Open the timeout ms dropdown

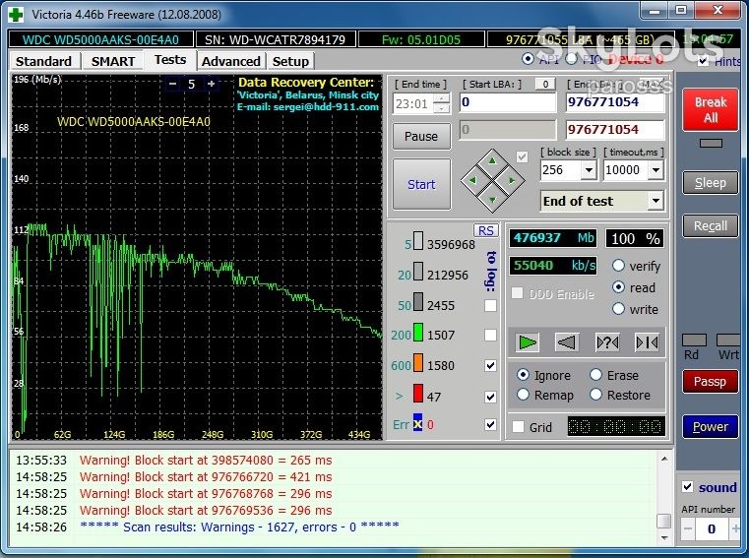(x=655, y=170)
